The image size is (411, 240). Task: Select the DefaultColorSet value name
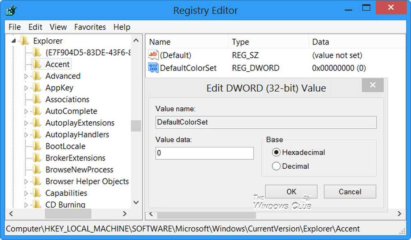tap(188, 68)
